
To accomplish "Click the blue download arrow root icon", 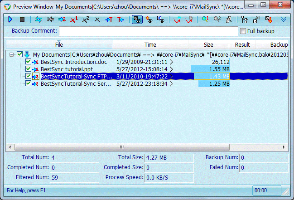I will tap(27, 54).
